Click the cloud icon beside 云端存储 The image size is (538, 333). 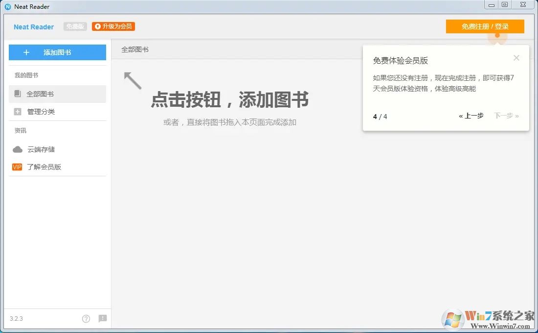(x=18, y=149)
